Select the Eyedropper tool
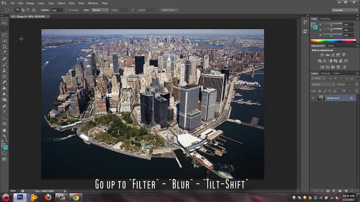360x202 pixels. pyautogui.click(x=4, y=52)
